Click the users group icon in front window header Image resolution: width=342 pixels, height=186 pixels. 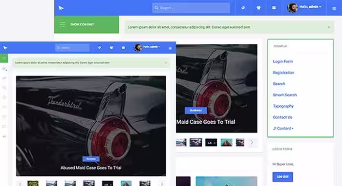pos(111,47)
